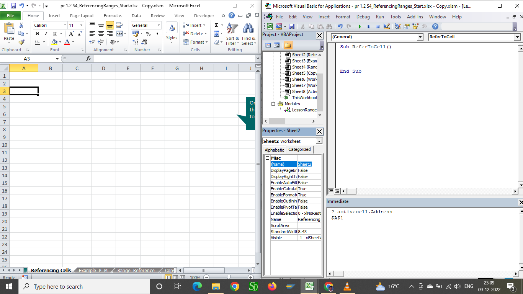
Task: Toggle Bold formatting in Excel ribbon
Action: click(x=37, y=34)
